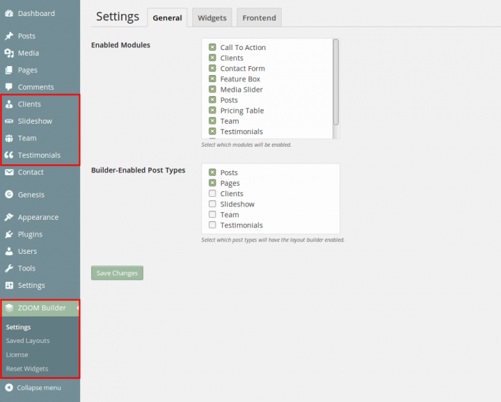The image size is (501, 402).
Task: Open Saved Layouts submenu item
Action: tap(28, 341)
